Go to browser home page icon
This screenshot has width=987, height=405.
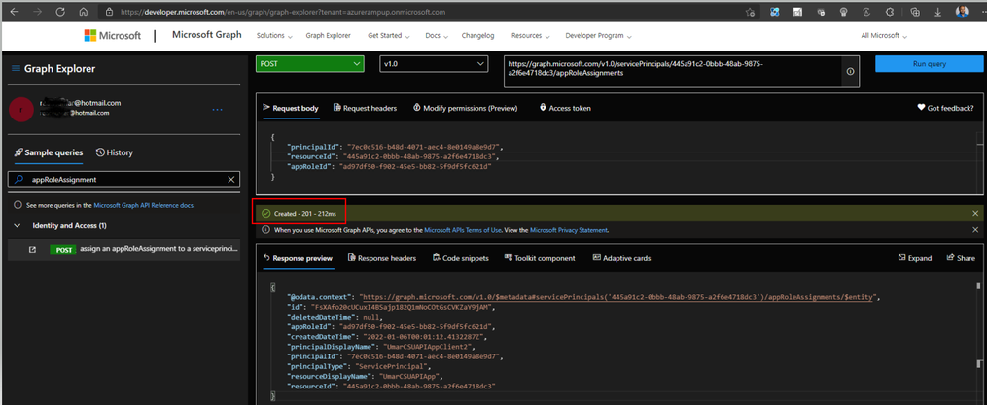tap(84, 12)
